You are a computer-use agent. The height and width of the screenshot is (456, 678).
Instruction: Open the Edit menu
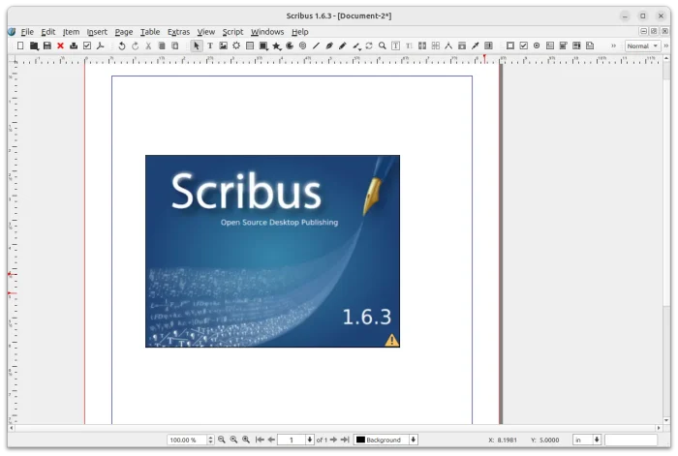tap(48, 32)
